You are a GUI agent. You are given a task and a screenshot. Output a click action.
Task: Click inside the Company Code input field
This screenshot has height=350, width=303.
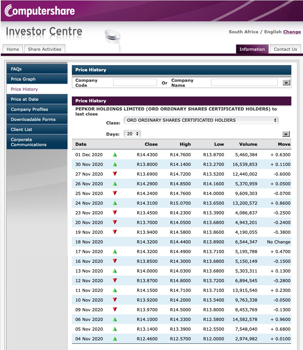click(x=135, y=82)
